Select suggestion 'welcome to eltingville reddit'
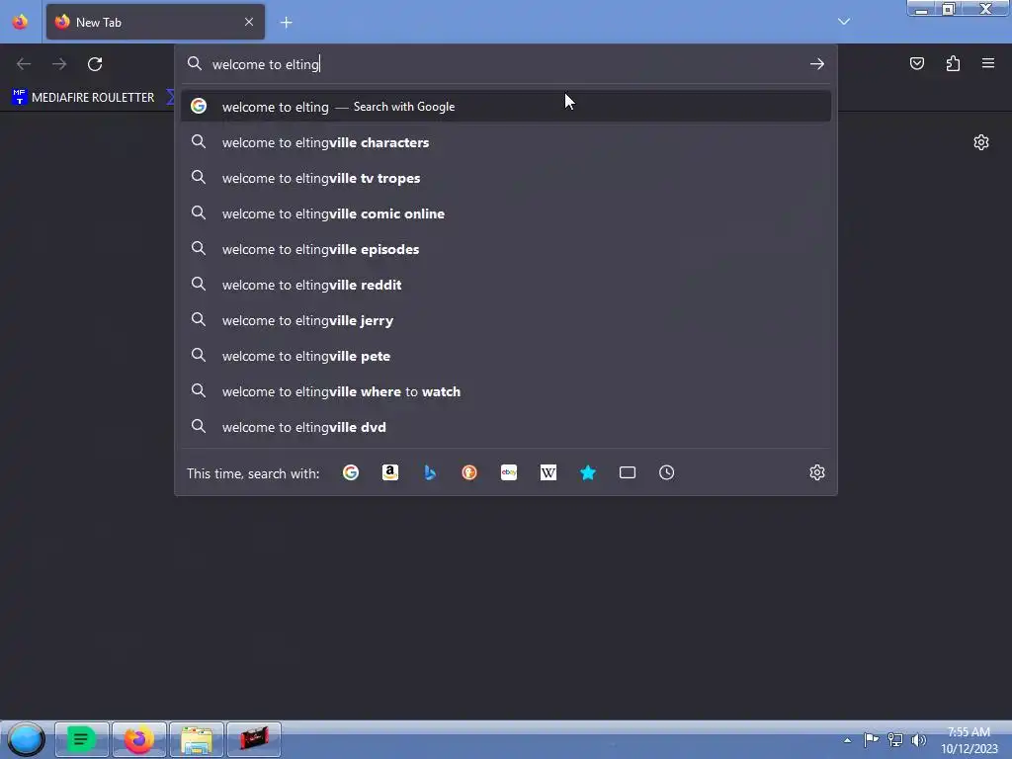 point(506,285)
